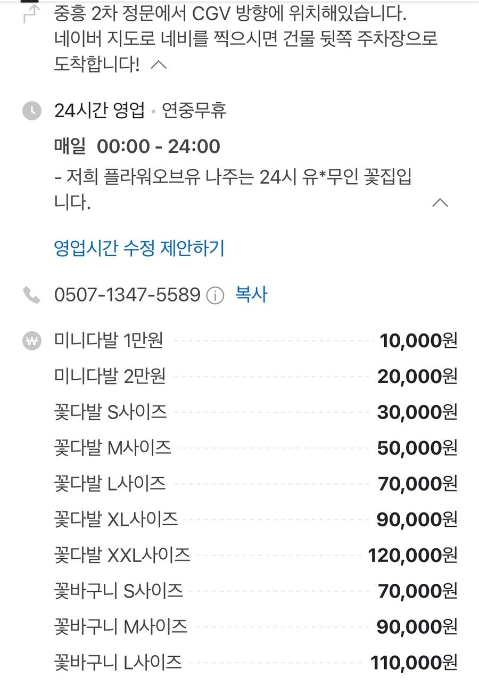Viewport: 479px width, 685px height.
Task: Select the '미니다발 2만원' price item
Action: [x=110, y=376]
